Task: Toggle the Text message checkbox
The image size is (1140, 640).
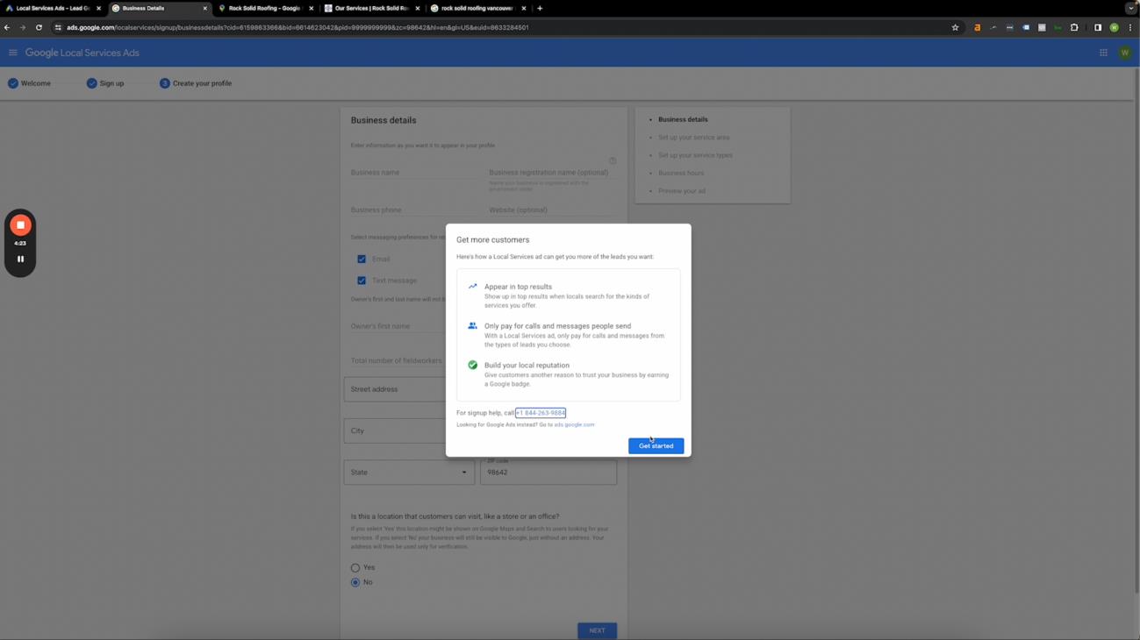Action: (x=362, y=281)
